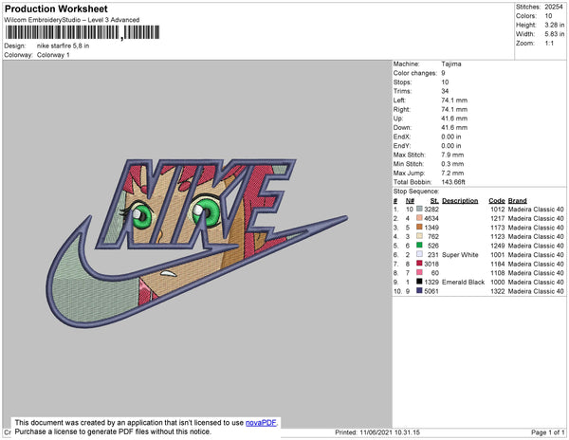Image resolution: width=569 pixels, height=440 pixels.
Task: Click the Description column header
Action: click(460, 201)
